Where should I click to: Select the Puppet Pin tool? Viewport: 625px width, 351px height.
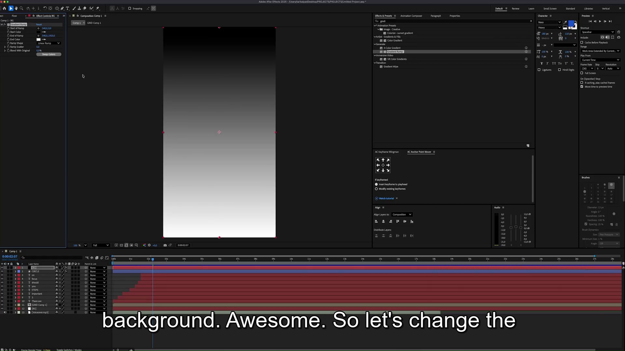point(98,8)
